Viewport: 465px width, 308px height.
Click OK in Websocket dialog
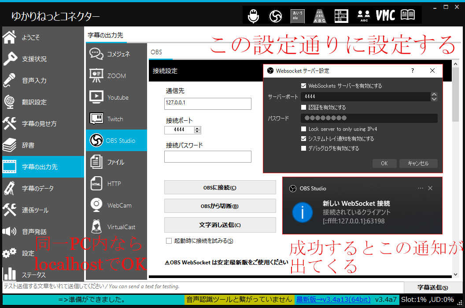coord(384,163)
